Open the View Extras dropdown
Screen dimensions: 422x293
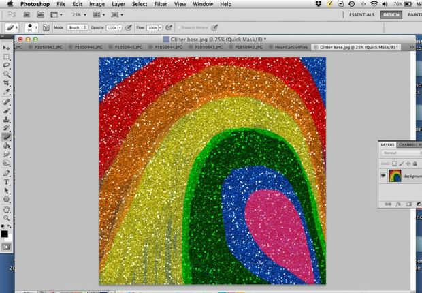click(x=56, y=14)
